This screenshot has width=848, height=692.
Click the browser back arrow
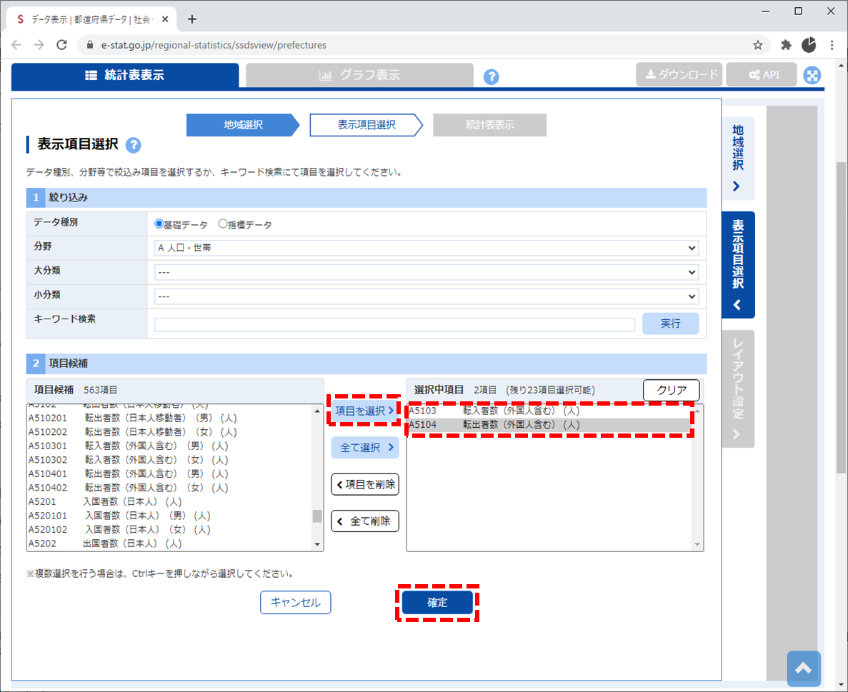[16, 45]
